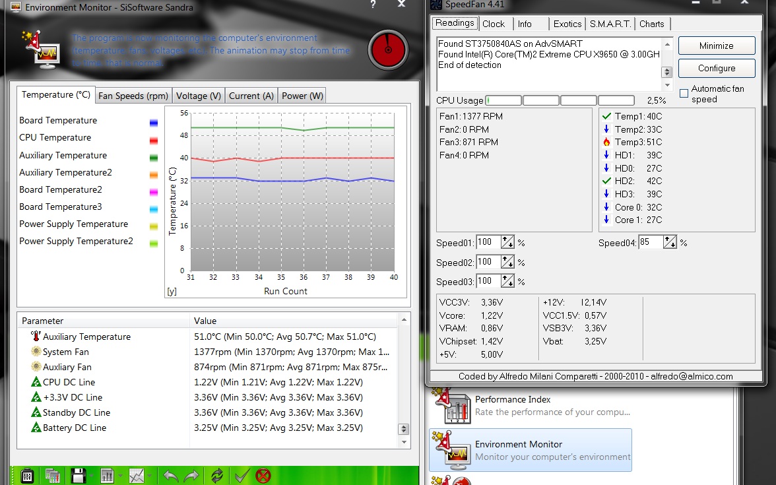Switch to the Temperature (°C) tab

pyautogui.click(x=55, y=94)
